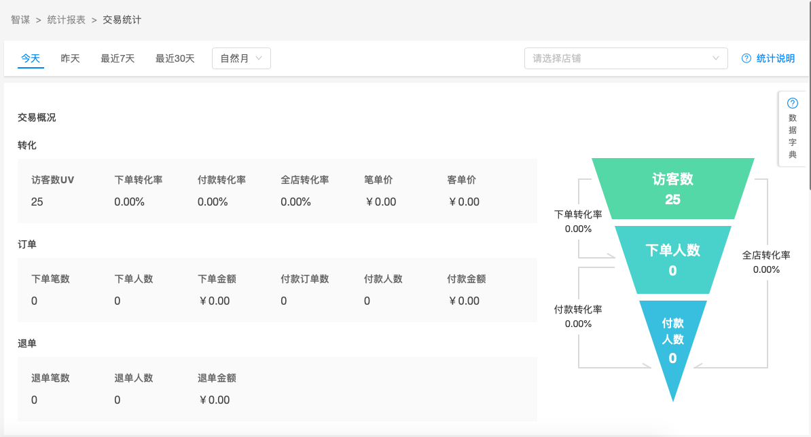The width and height of the screenshot is (811, 437).
Task: Switch to the 今天 tab
Action: [31, 58]
